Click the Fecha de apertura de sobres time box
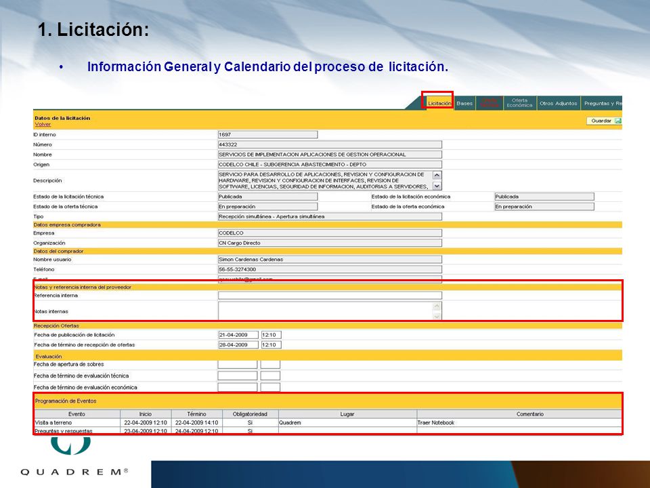 tap(270, 365)
